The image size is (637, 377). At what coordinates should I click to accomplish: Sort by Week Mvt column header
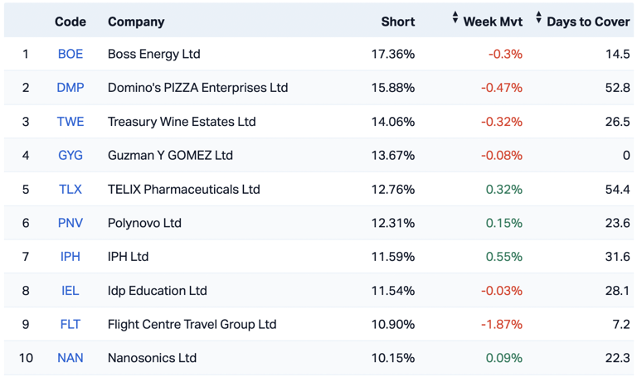493,22
